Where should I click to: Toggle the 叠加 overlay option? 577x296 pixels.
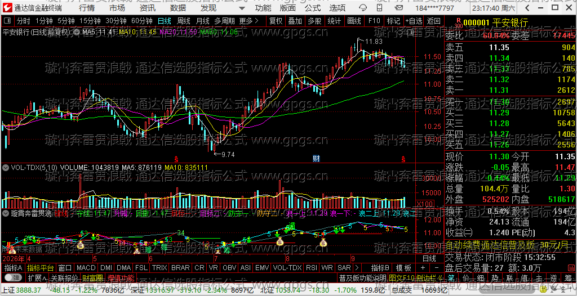[295, 21]
